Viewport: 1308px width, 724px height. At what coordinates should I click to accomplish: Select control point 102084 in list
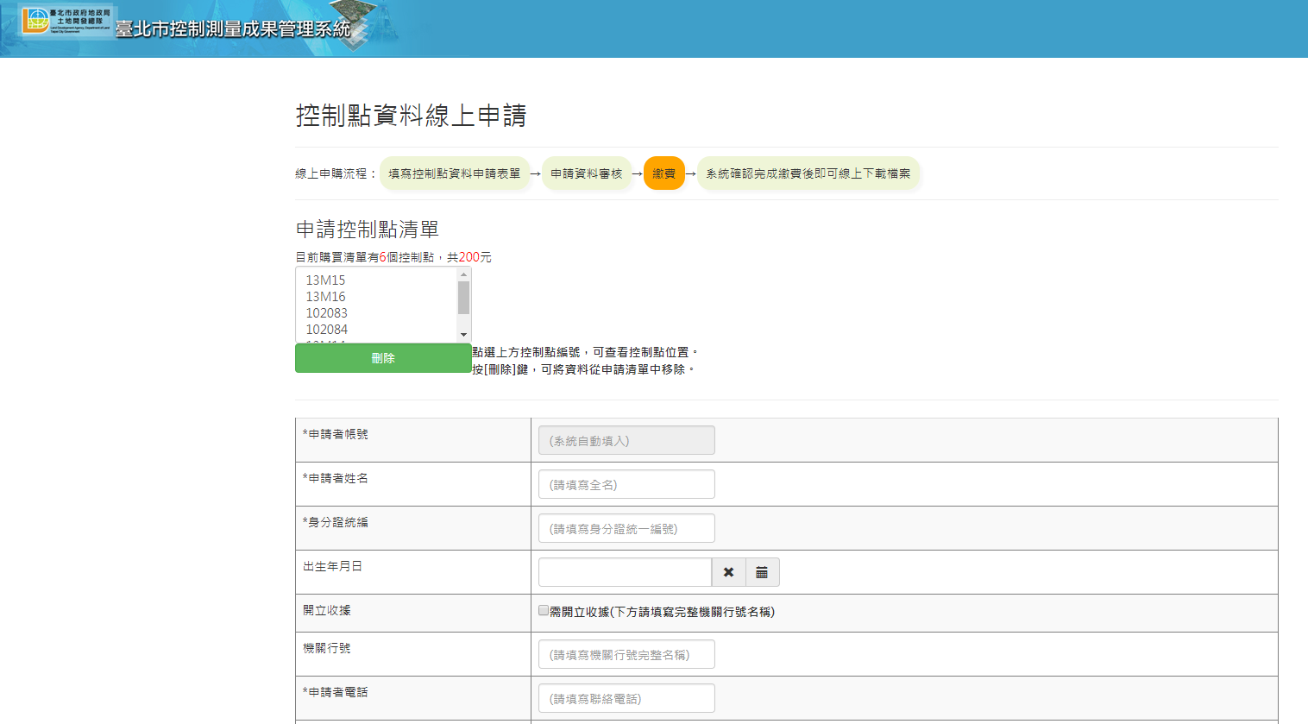[x=327, y=330]
